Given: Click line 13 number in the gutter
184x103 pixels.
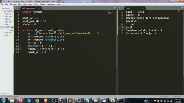Looking at the screenshot, I should tap(18, 49).
